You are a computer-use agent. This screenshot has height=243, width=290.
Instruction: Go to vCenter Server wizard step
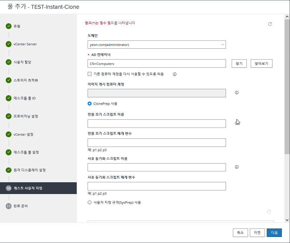[25, 44]
